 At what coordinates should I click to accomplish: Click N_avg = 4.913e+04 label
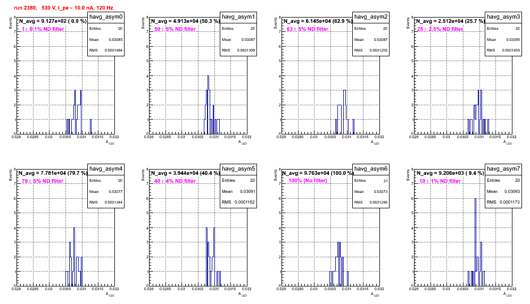coord(185,21)
